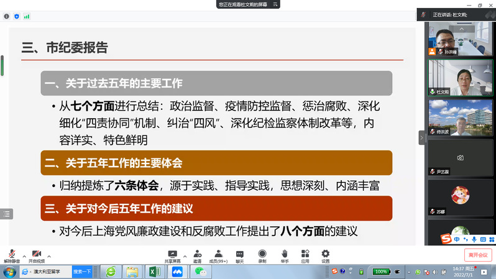The width and height of the screenshot is (496, 279).
Task: Select 杜文莉's video thumbnail
Action: coord(459,78)
